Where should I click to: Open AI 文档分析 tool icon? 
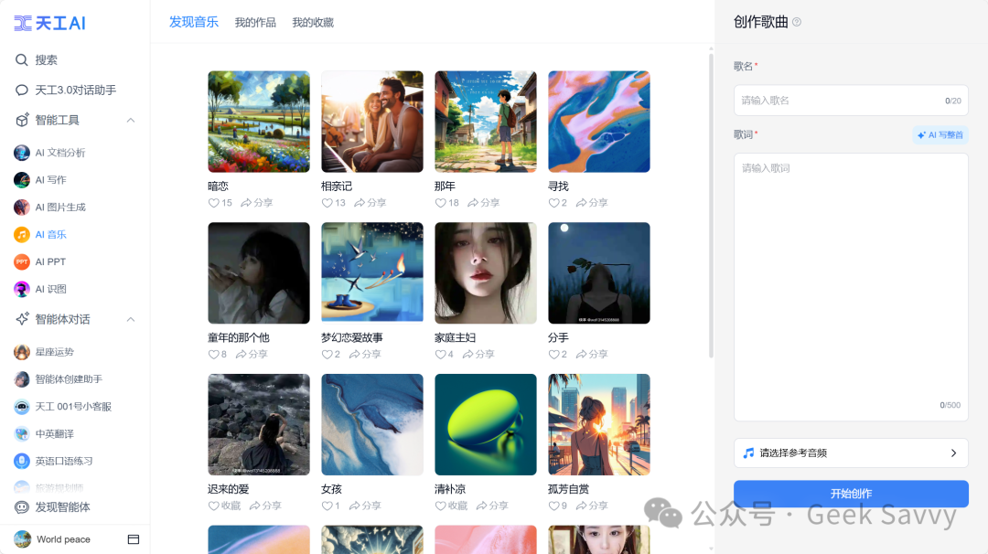coord(21,153)
